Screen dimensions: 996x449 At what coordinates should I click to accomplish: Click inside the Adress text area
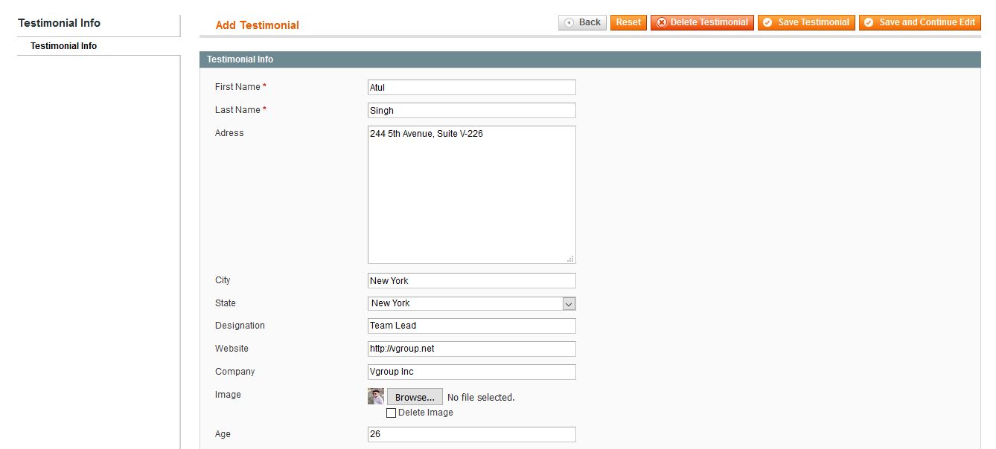pyautogui.click(x=471, y=195)
